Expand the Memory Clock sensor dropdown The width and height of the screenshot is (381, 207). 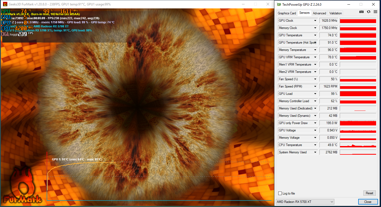pyautogui.click(x=315, y=28)
